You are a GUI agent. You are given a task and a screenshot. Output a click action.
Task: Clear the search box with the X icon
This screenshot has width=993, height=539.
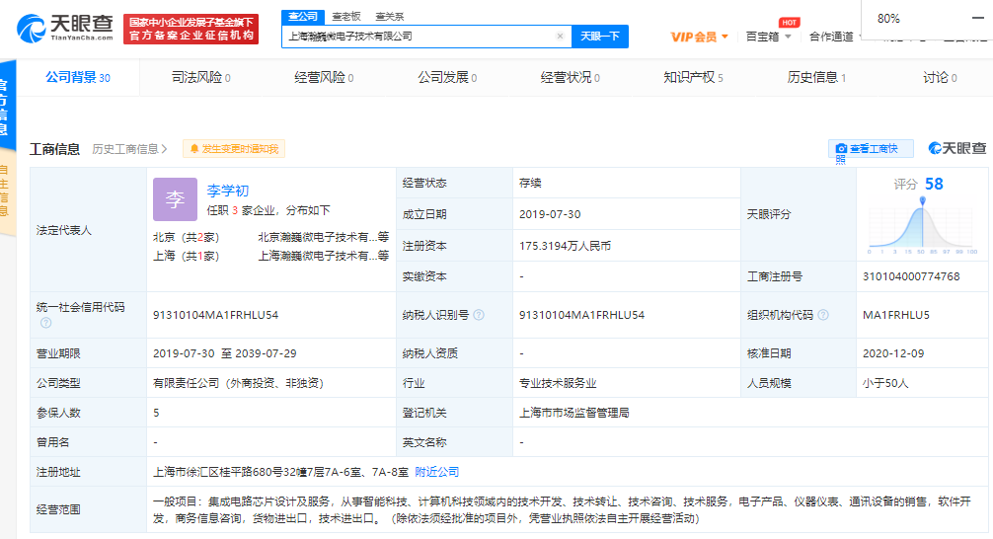tap(560, 37)
